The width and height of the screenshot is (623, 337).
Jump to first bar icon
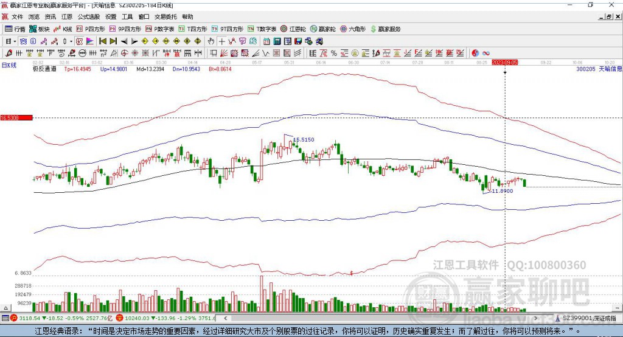[x=102, y=41]
